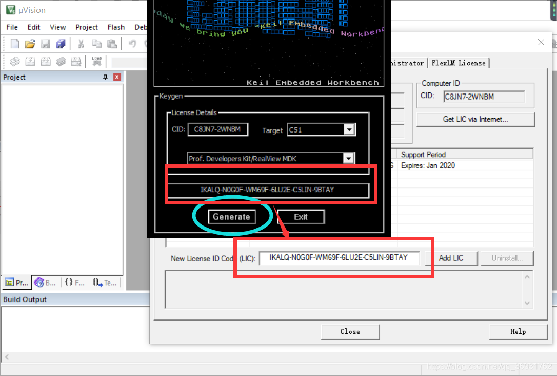
Task: Click the Help button in license dialog
Action: (518, 331)
